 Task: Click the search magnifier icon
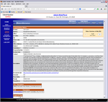point(94,9)
